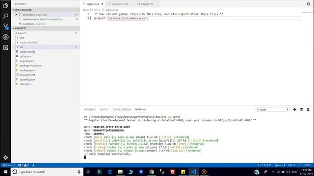Image resolution: width=314 pixels, height=176 pixels.
Task: Open the Search view in activity bar
Action: [5, 16]
